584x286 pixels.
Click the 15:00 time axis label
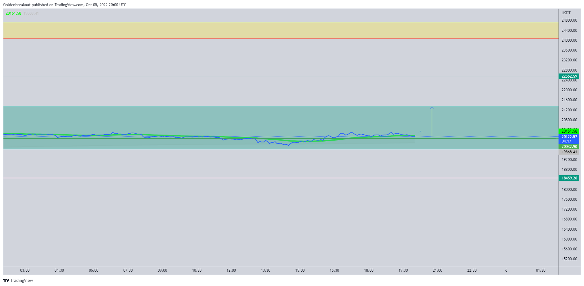coord(300,270)
